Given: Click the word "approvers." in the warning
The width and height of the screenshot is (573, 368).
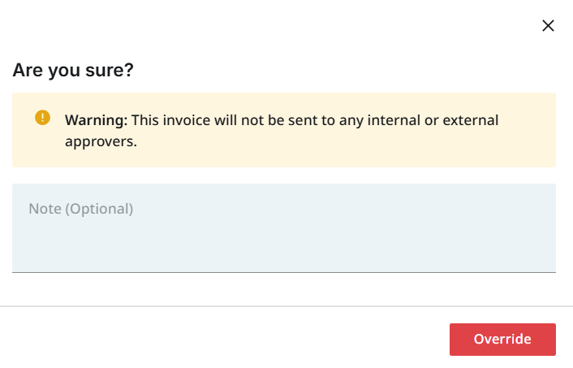Looking at the screenshot, I should 101,141.
